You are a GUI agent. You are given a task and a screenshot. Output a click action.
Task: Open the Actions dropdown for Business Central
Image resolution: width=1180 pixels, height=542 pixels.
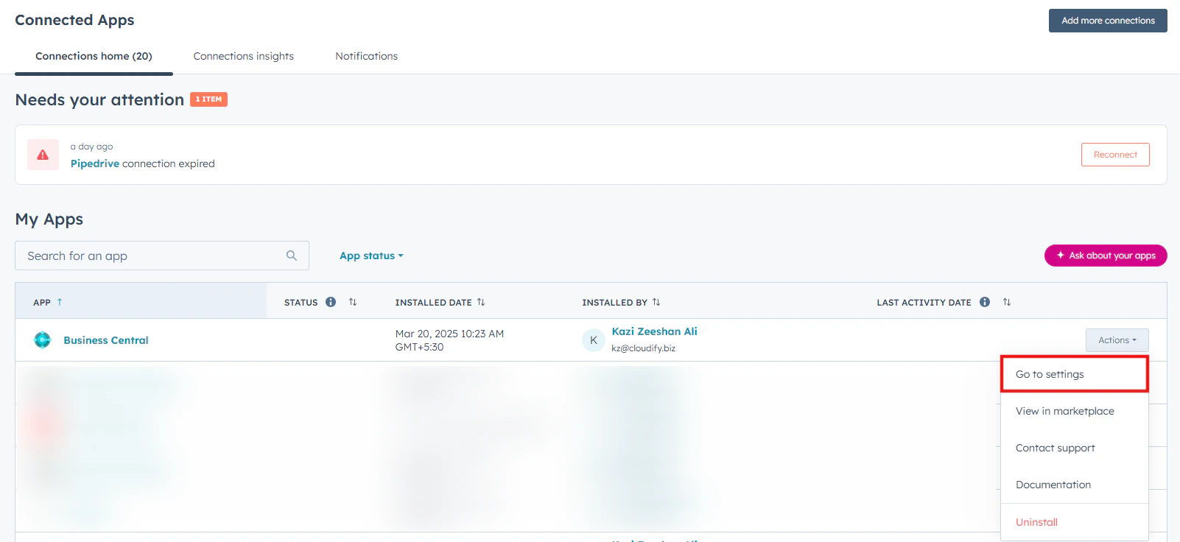tap(1117, 340)
